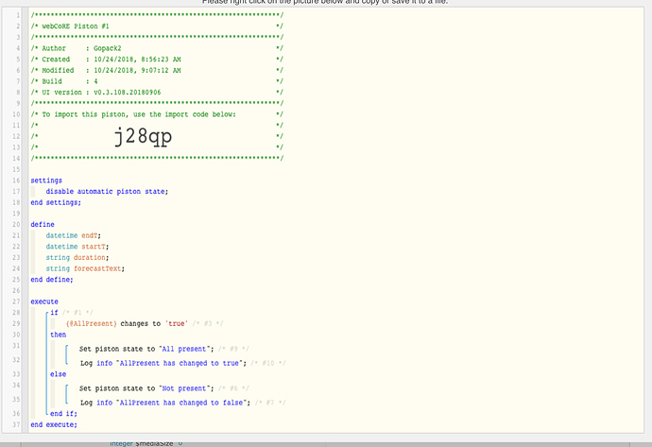Click the 'end define;' line
Image resolution: width=652 pixels, height=447 pixels.
52,280
